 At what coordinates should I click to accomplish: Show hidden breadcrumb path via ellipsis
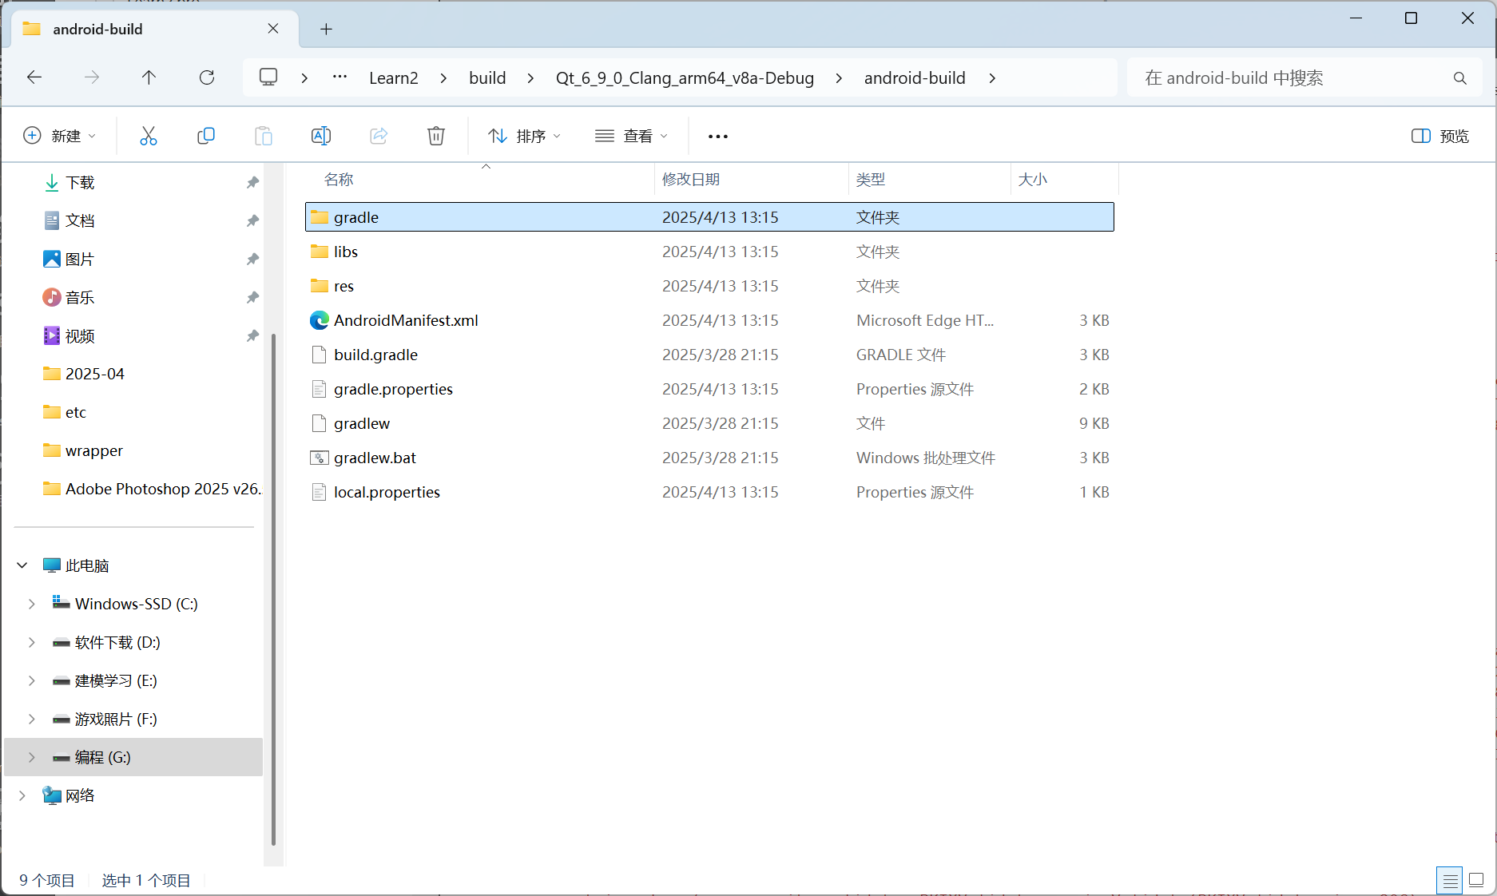click(340, 77)
